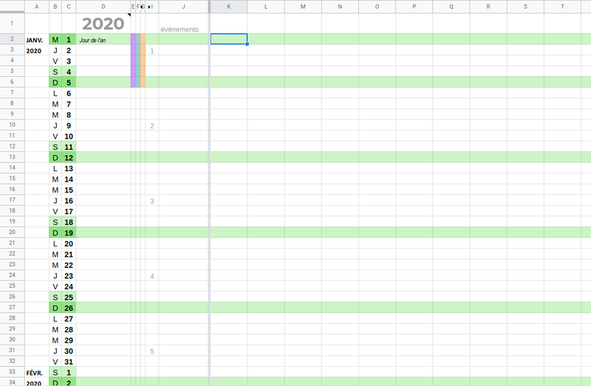Expand hidden column with left arrow after G
591x386 pixels.
(143, 7)
